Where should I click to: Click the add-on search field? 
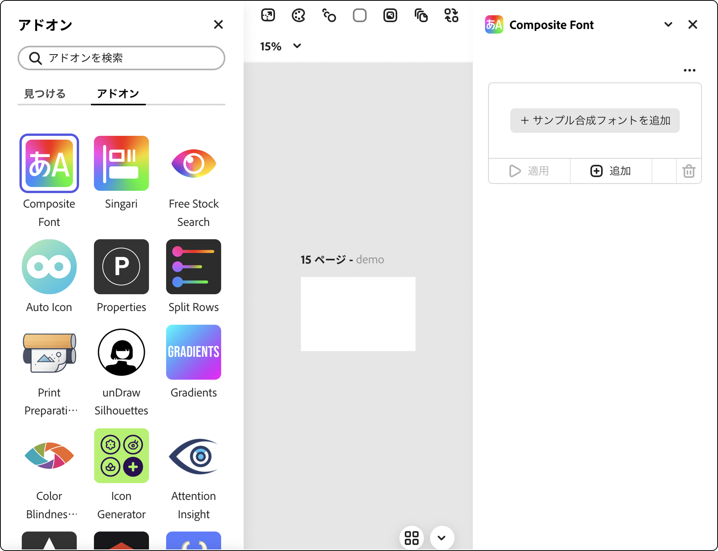point(121,58)
